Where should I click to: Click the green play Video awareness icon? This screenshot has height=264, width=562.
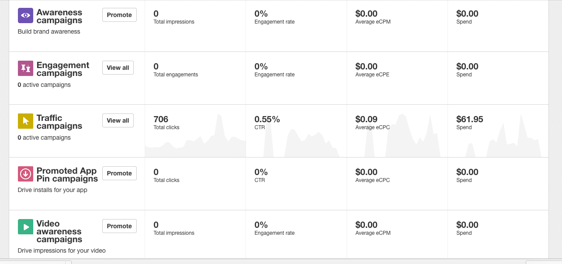[x=25, y=226]
